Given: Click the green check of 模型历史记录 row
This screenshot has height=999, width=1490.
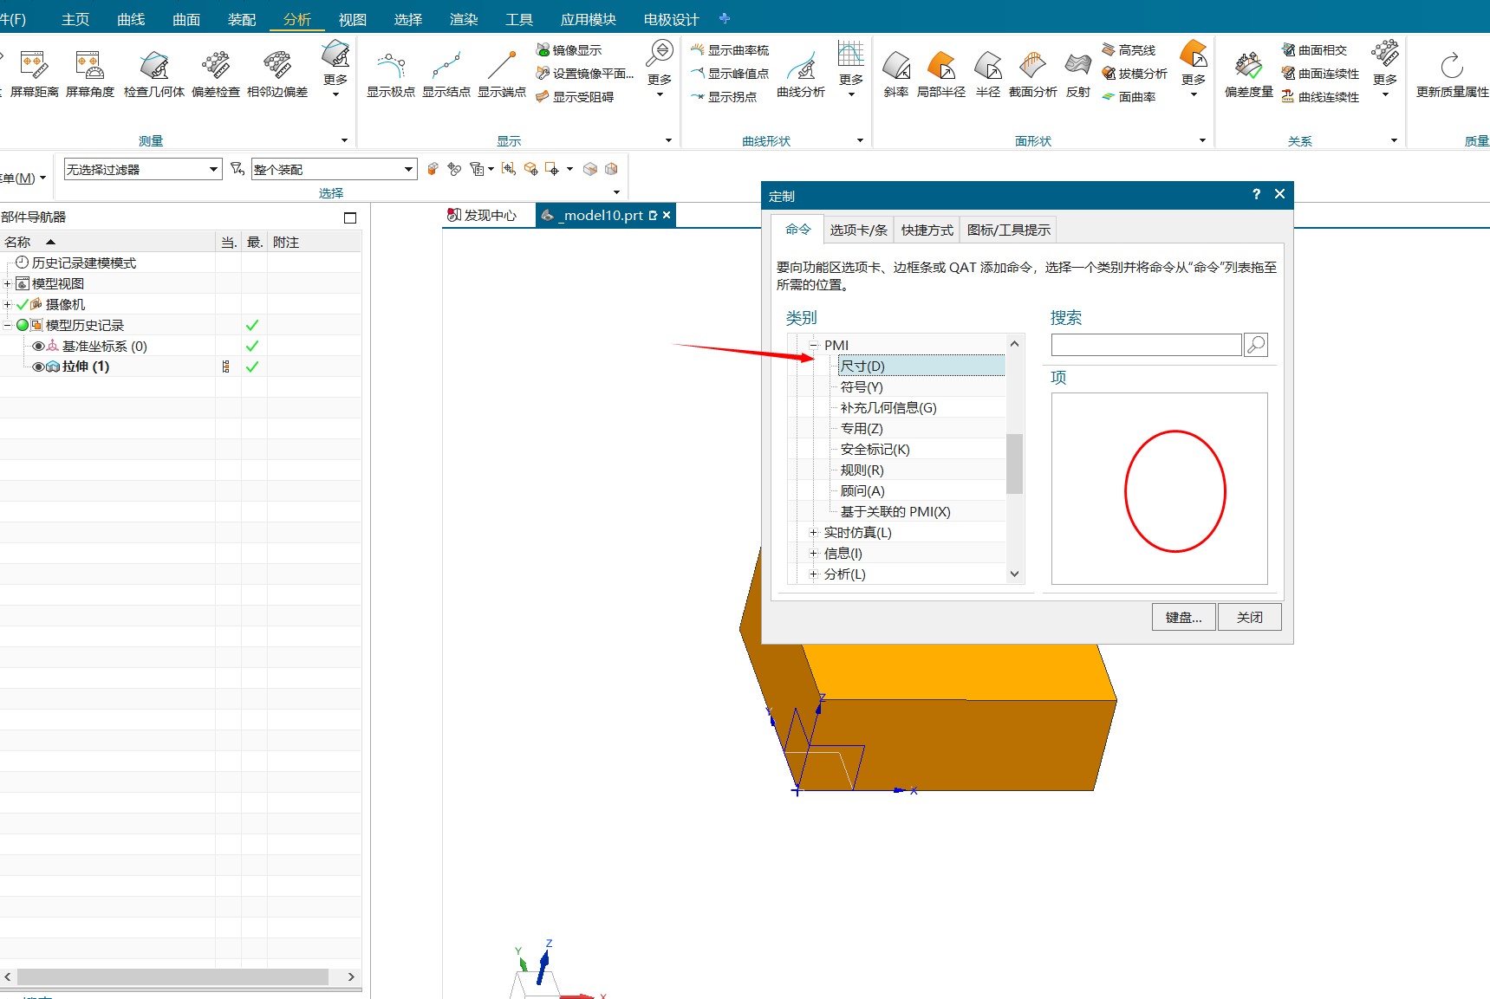Looking at the screenshot, I should pyautogui.click(x=252, y=325).
